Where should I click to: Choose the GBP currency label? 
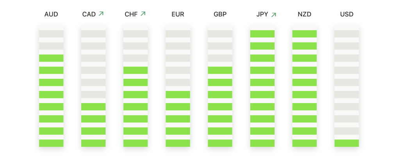[220, 14]
